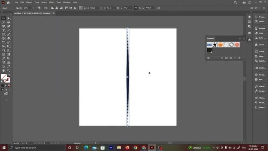Open the Windows Start menu
268x151 pixels.
[x=4, y=148]
